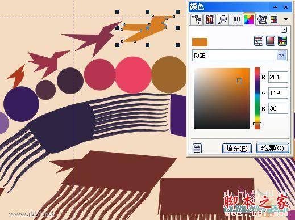Open the color palette grid docker tab

pos(274,19)
